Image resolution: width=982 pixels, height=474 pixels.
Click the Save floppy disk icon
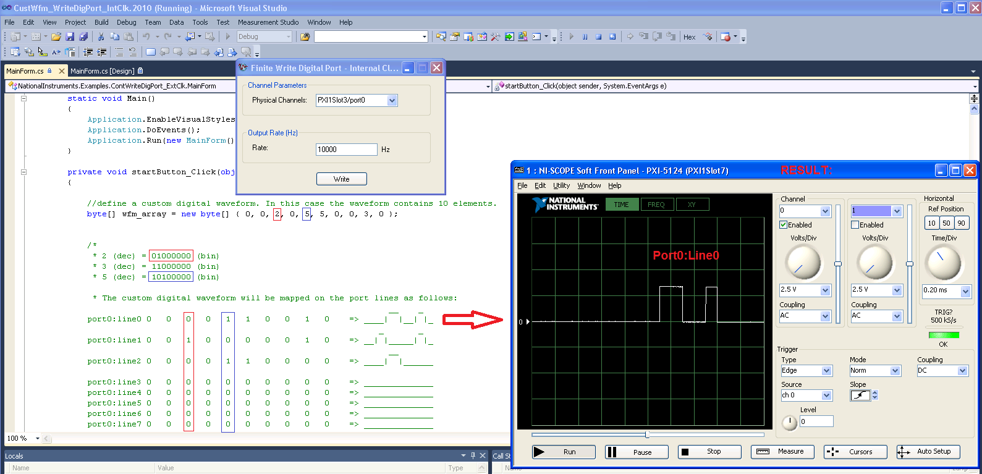tap(70, 36)
